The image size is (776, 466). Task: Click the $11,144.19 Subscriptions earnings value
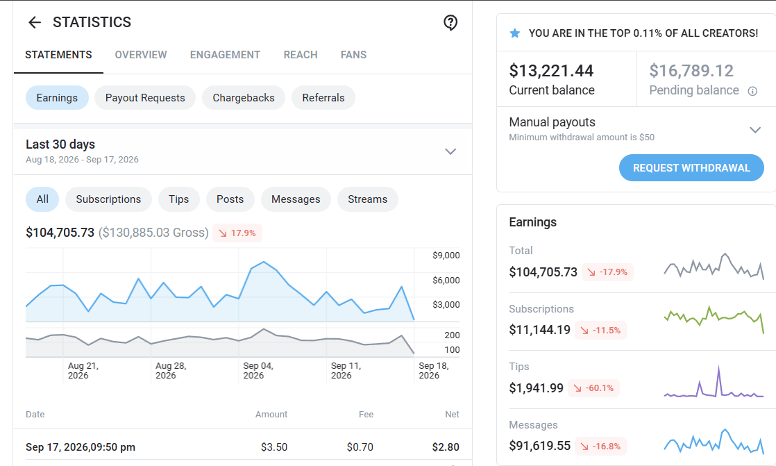click(x=539, y=330)
